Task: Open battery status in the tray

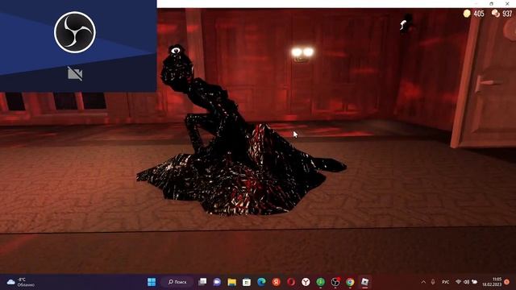Action: click(x=475, y=282)
